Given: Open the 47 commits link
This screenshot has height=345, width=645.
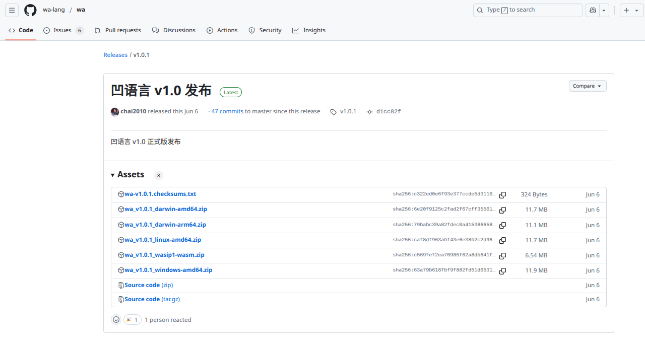Looking at the screenshot, I should pos(227,112).
